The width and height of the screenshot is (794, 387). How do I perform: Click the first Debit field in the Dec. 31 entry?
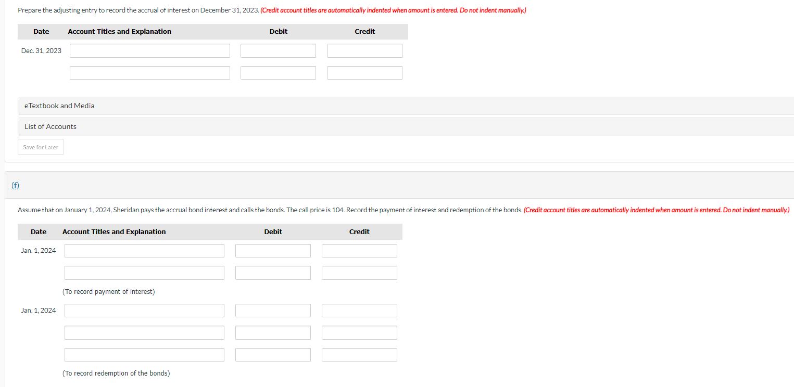coord(278,50)
